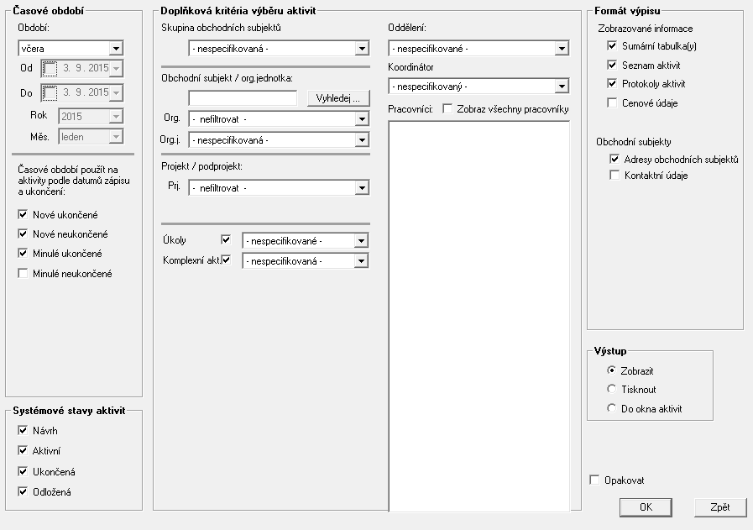Open the Rok year dropdown
Image resolution: width=753 pixels, height=530 pixels.
click(x=91, y=116)
